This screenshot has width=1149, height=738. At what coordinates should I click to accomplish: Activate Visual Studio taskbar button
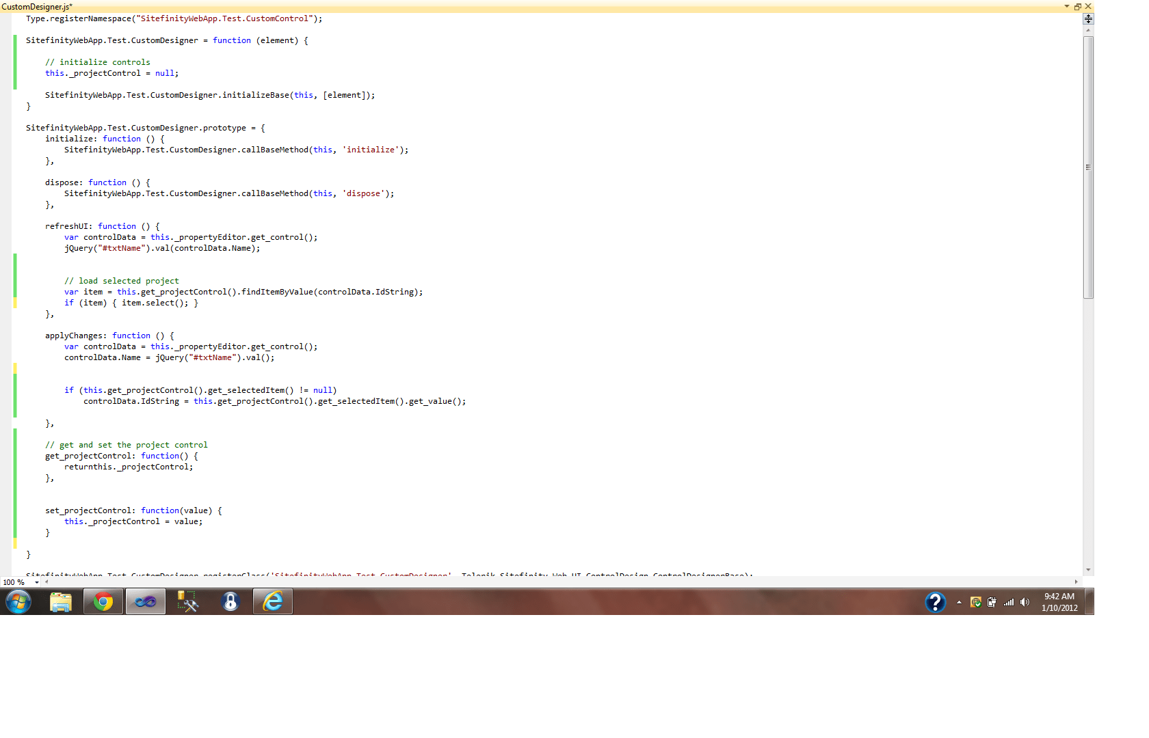point(146,602)
